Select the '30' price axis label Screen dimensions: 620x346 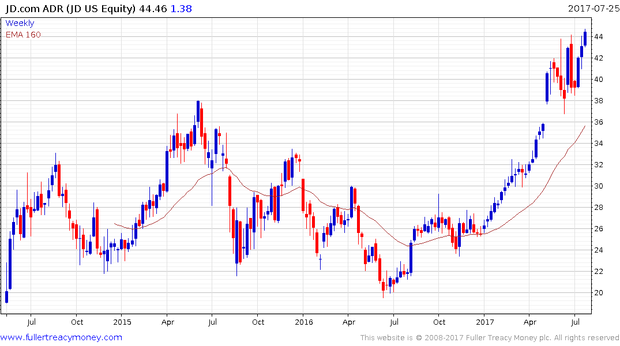(x=598, y=186)
